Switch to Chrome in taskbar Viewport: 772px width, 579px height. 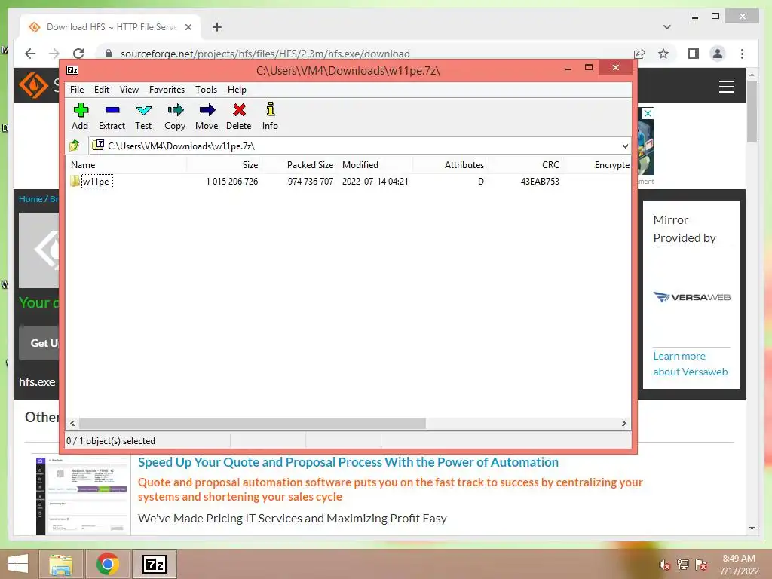108,564
